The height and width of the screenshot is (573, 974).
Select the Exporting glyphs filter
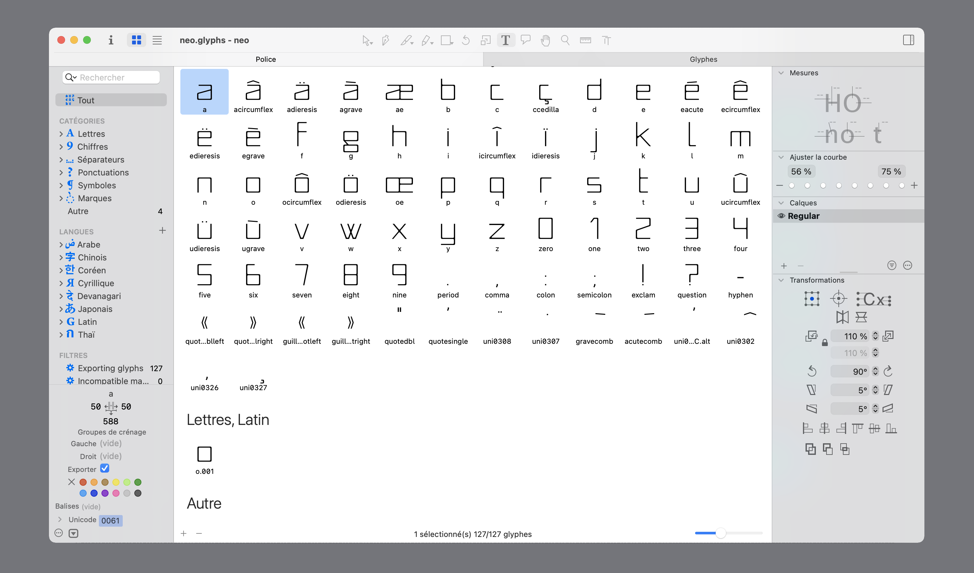[111, 368]
